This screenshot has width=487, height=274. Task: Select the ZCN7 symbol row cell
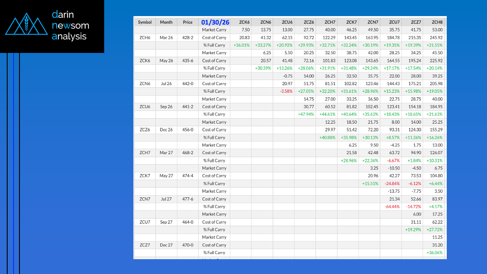(145, 199)
